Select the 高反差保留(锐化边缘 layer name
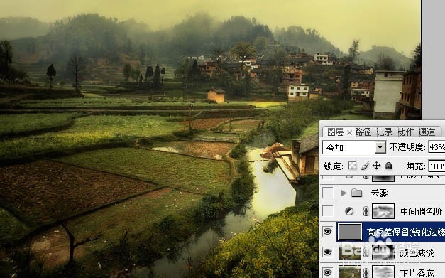Screen dimensions: 445x278 405,232
